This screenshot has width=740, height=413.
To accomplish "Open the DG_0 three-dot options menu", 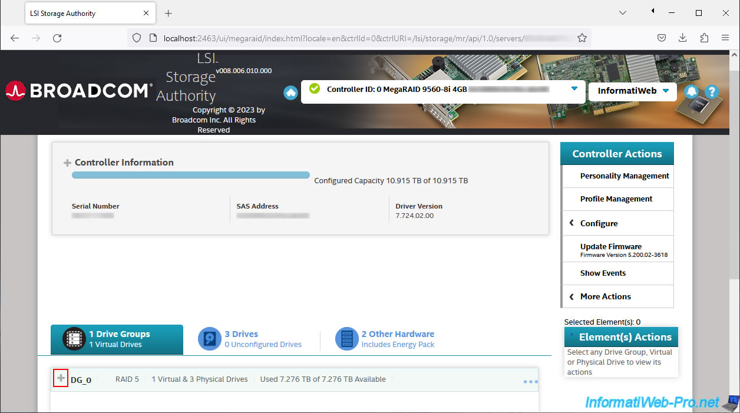I will point(530,382).
